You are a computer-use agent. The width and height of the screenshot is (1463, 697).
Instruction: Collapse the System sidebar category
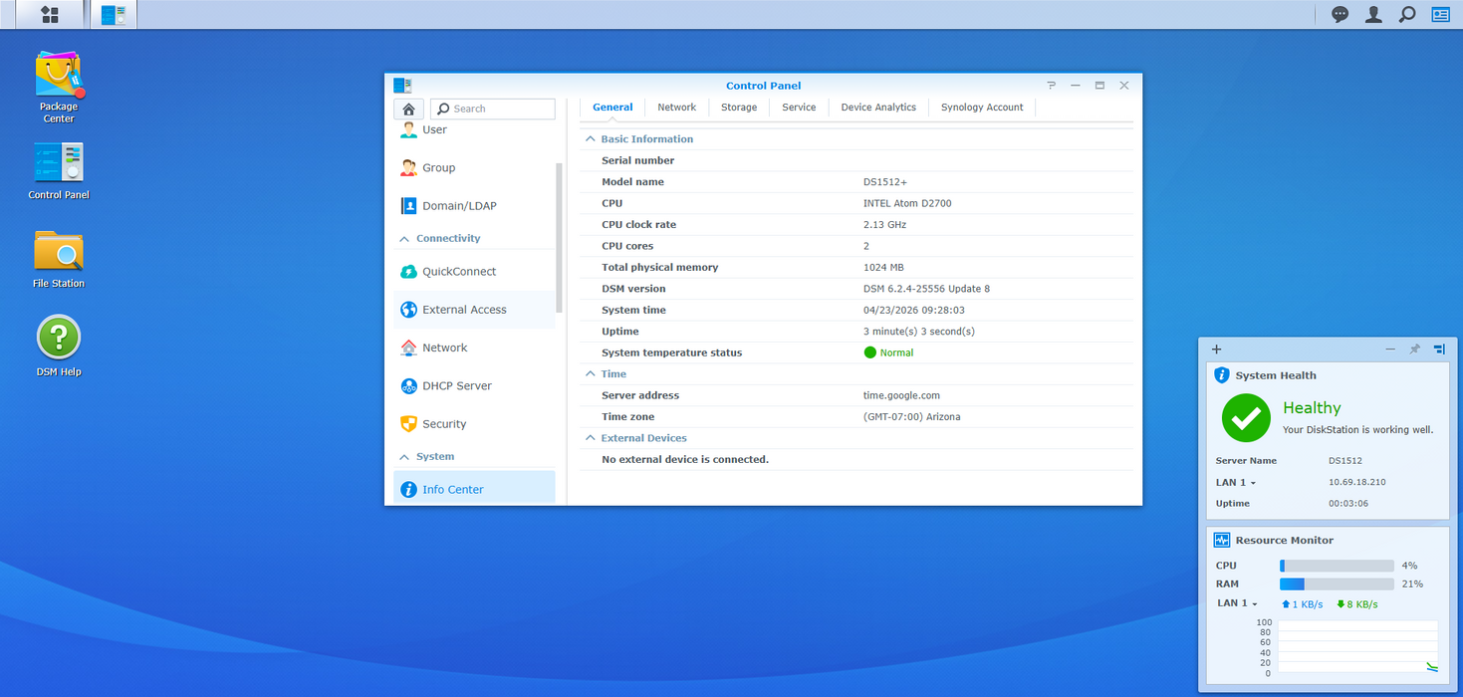pos(404,457)
